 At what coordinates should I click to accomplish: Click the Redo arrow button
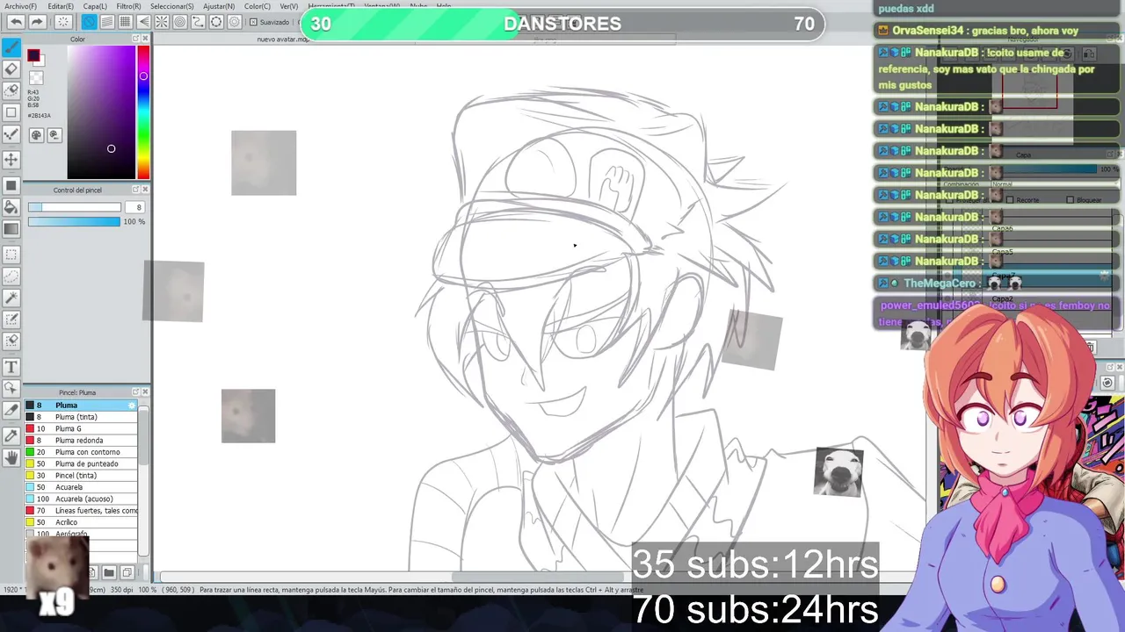[37, 22]
